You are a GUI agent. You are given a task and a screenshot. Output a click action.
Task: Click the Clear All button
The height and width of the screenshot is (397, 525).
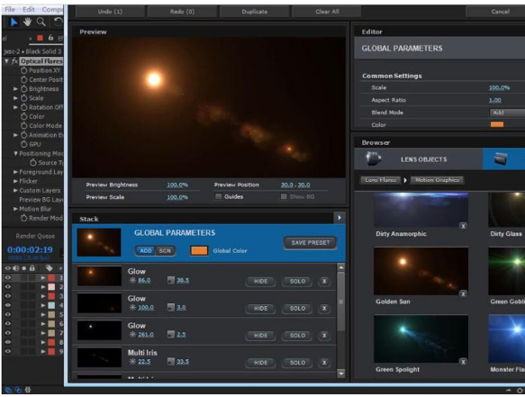(x=327, y=12)
